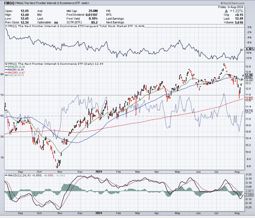Click the 54.74 RSI axis tag
The height and width of the screenshot is (218, 255).
249,111
